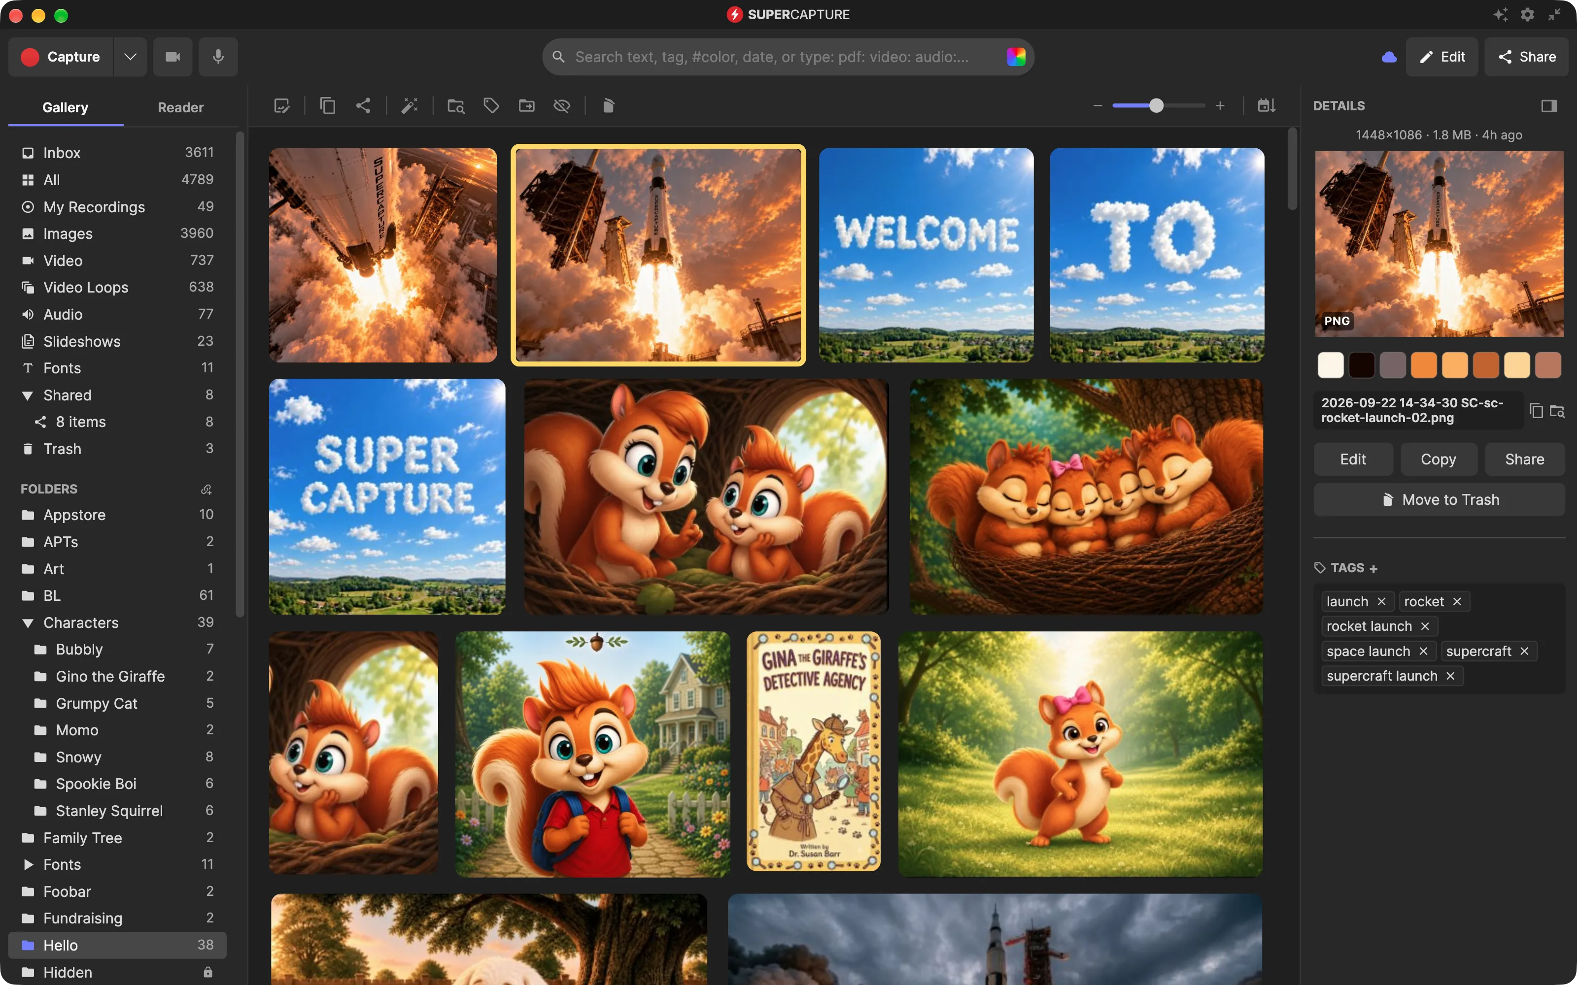The height and width of the screenshot is (985, 1577).
Task: Open the Gina the Giraffe book cover thumbnail
Action: pos(813,751)
